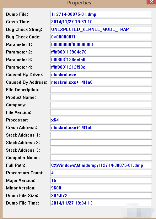Select the Crash Time field
Screen dimensions: 156x219
tap(101, 22)
